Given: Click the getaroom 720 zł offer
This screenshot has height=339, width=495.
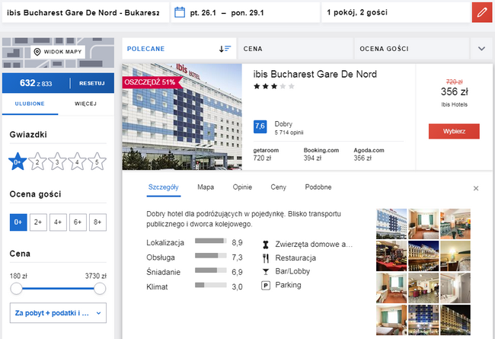Looking at the screenshot, I should pyautogui.click(x=266, y=154).
